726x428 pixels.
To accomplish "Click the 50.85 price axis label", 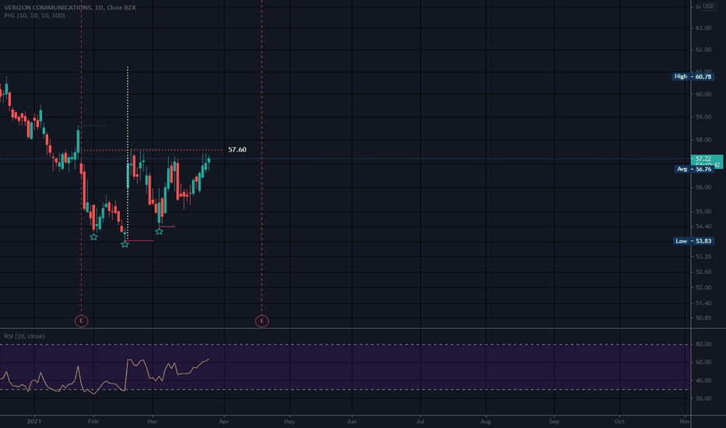I will (x=703, y=318).
